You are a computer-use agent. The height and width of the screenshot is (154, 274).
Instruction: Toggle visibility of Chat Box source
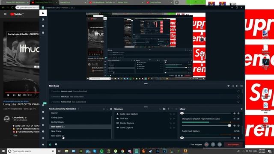point(174,118)
